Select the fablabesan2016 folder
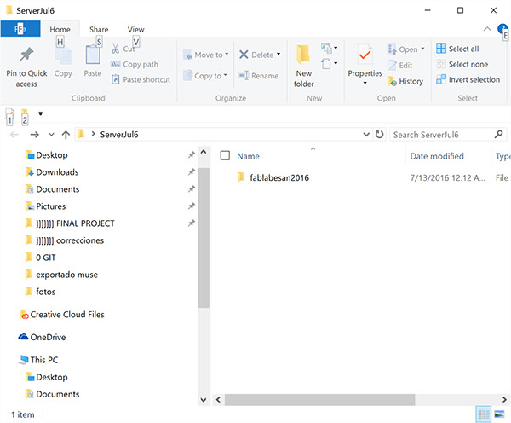Viewport: 511px width, 423px height. pyautogui.click(x=279, y=178)
